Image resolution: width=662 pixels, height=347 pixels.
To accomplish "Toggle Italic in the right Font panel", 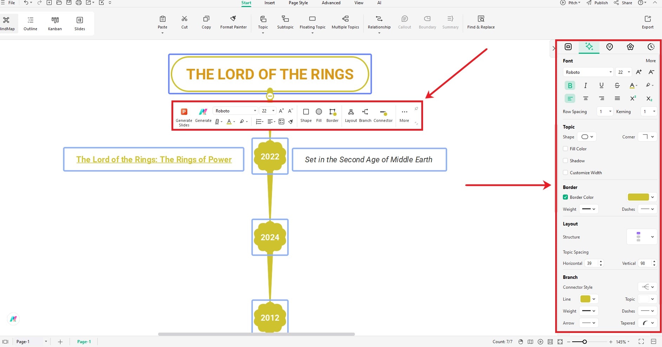I will click(x=585, y=85).
